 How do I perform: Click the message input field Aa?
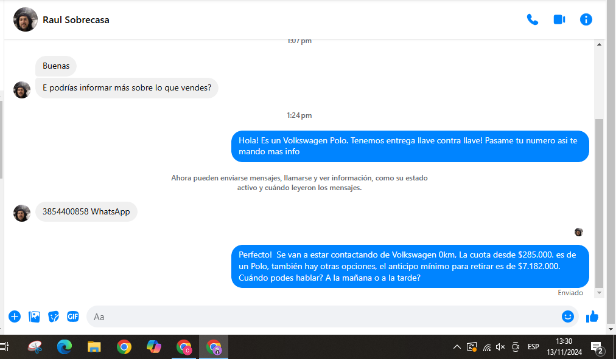coord(323,316)
